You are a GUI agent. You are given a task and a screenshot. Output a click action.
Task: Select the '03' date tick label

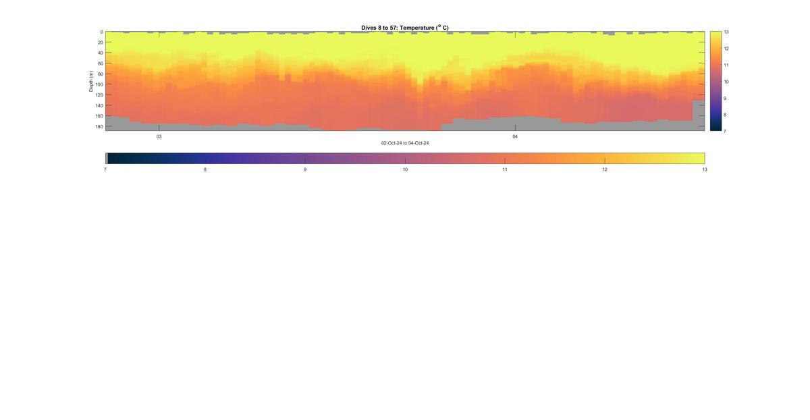[x=159, y=136]
